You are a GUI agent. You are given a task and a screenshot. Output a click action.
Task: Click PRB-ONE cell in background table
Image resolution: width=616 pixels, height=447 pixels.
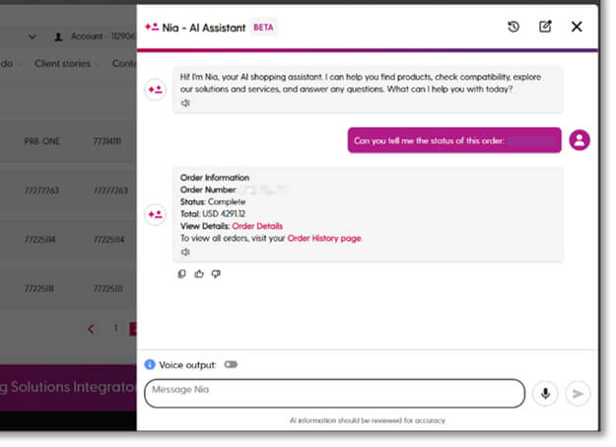pyautogui.click(x=41, y=141)
